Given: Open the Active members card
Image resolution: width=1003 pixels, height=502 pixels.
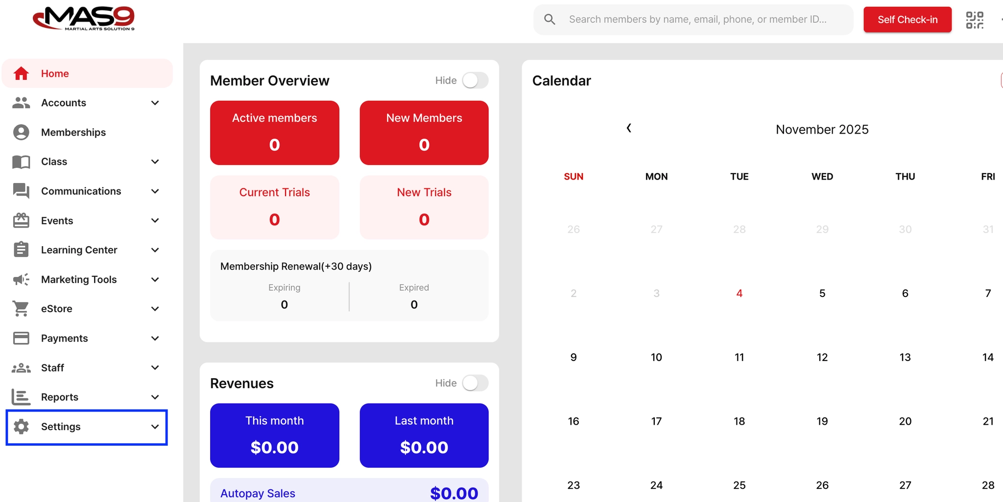Looking at the screenshot, I should pos(275,133).
